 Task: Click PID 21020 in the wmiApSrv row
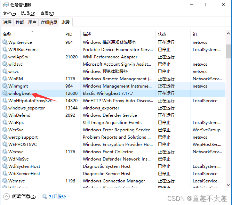(71, 57)
